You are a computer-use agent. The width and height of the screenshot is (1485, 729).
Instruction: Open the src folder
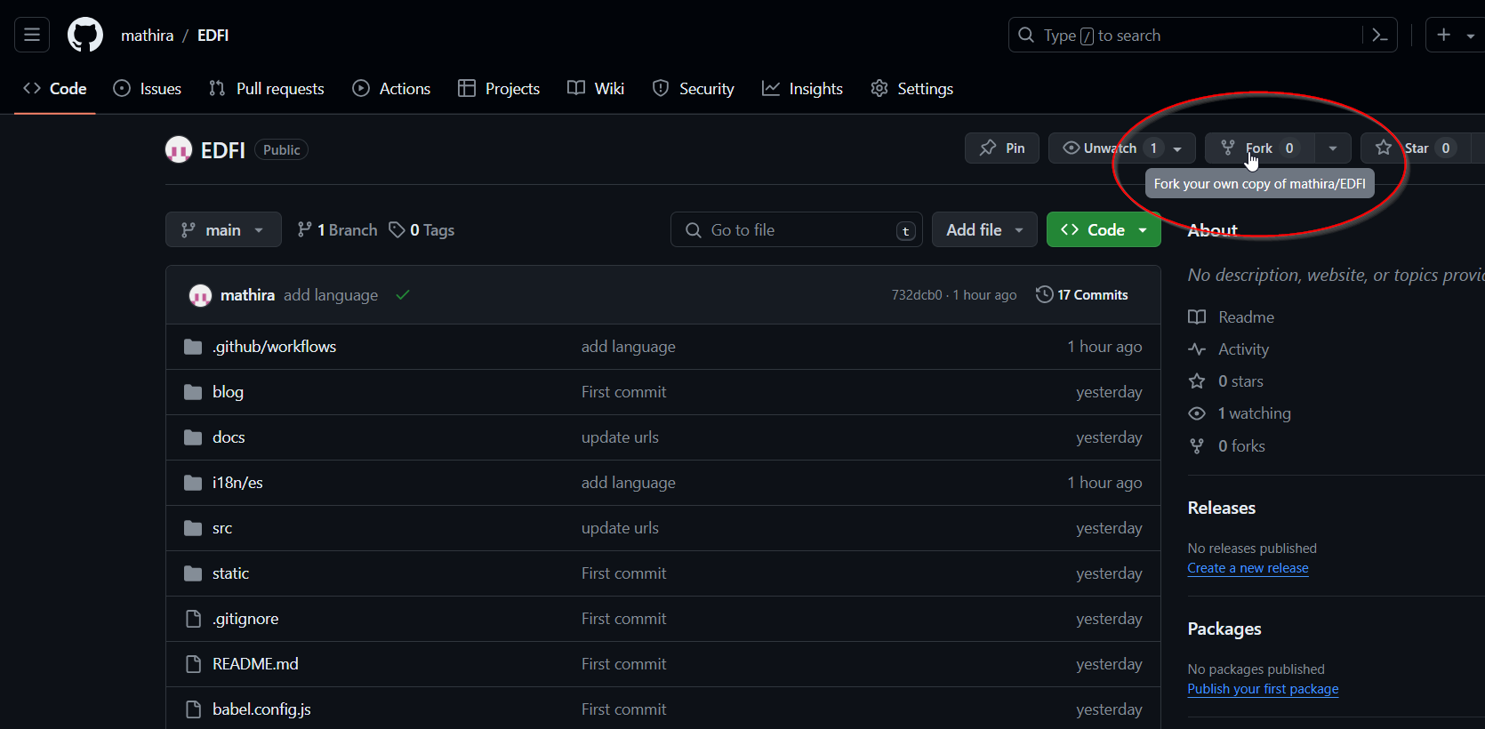[x=222, y=528]
